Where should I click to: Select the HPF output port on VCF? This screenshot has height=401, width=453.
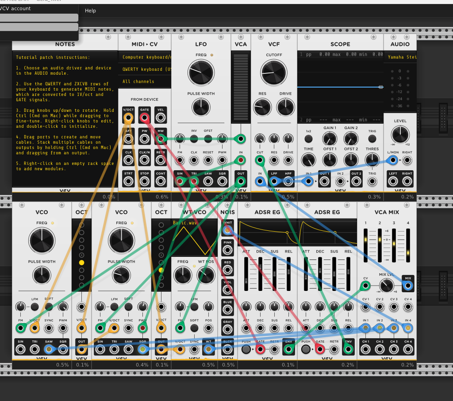pos(288,181)
